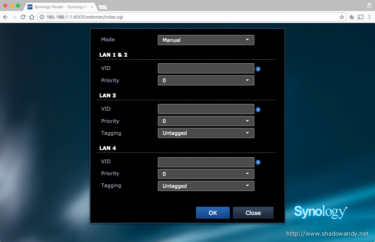The image size is (375, 242).
Task: Expand the LAN 1 & 2 Priority dropdown
Action: pyautogui.click(x=206, y=80)
